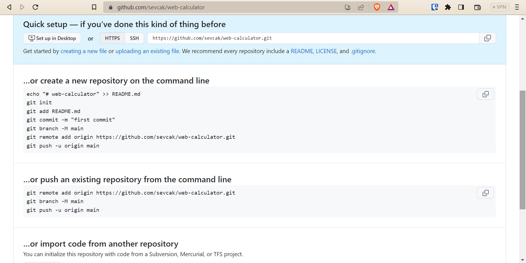Copy the push existing repository commands
This screenshot has width=526, height=263.
tap(485, 193)
